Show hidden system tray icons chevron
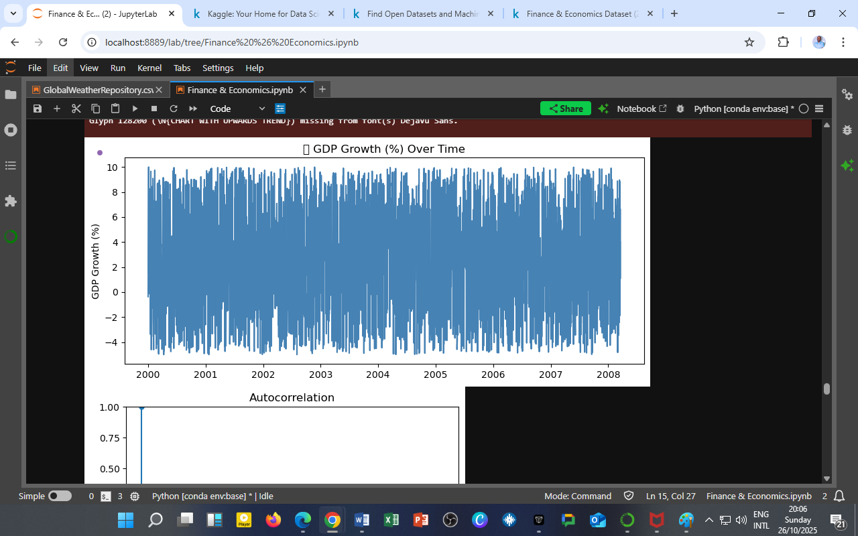 click(709, 520)
